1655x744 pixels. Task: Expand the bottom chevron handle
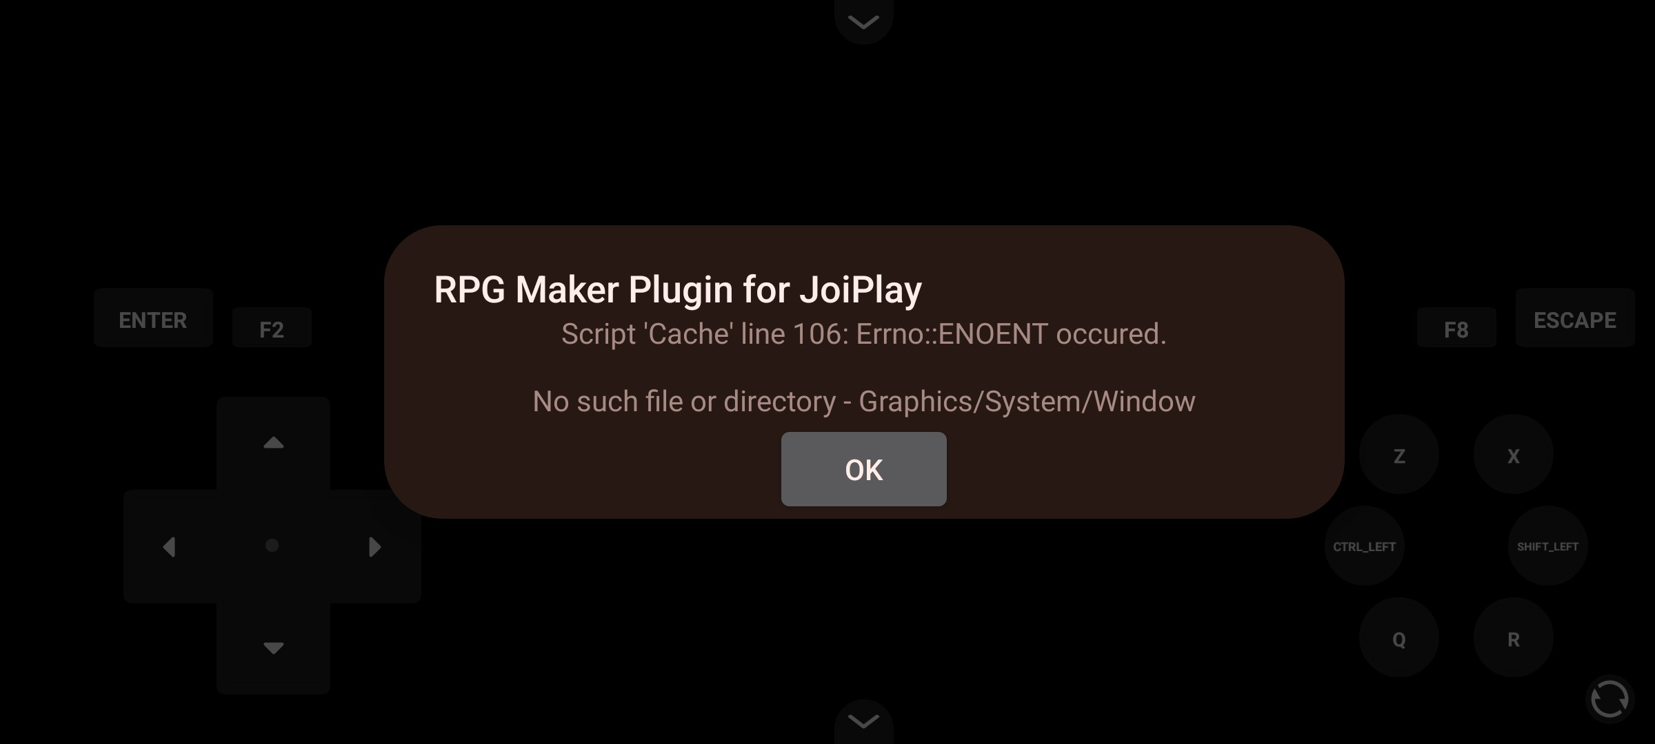(863, 721)
